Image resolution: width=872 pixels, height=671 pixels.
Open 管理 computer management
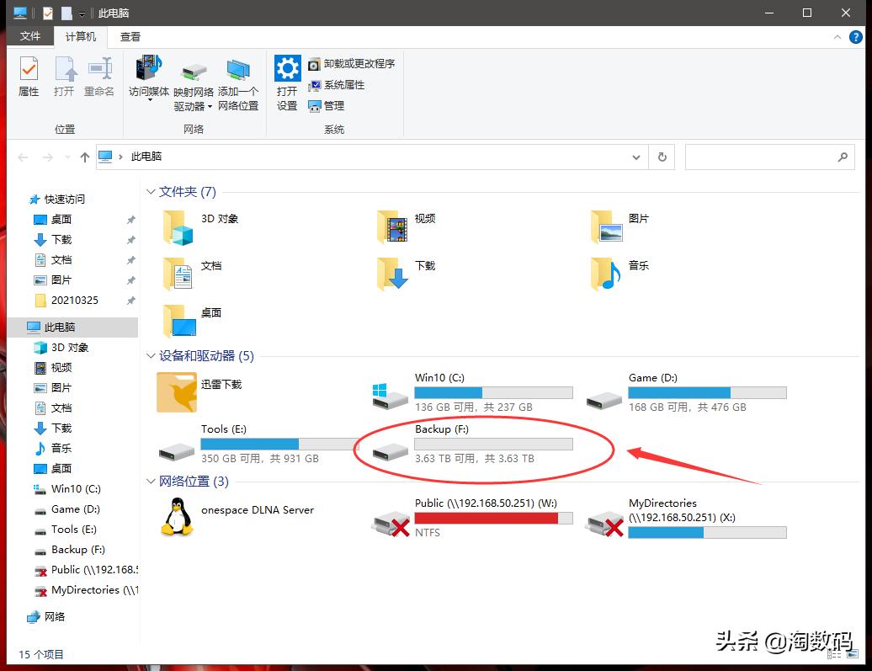coord(327,106)
